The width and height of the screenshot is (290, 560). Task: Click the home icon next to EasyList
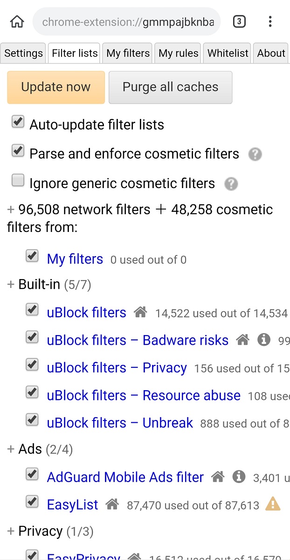(112, 504)
